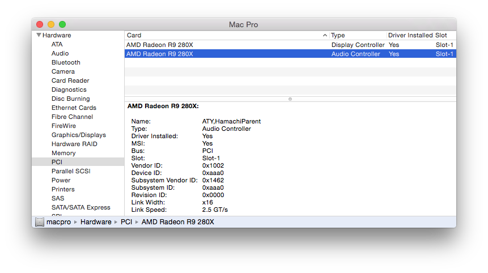Select Card Reader in the sidebar

pyautogui.click(x=70, y=80)
